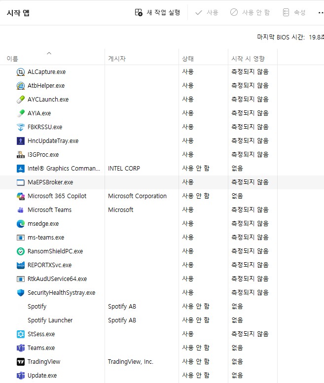Click the RtkAudUService64.exe icon

[21, 279]
